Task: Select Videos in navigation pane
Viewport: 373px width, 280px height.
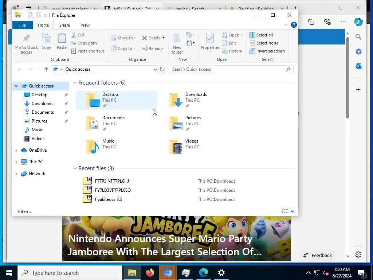Action: [38, 139]
